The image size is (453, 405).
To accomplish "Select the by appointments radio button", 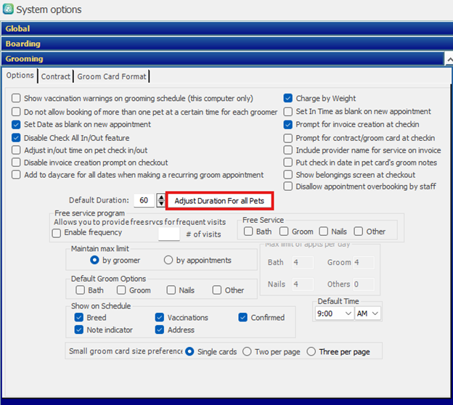I will (168, 260).
